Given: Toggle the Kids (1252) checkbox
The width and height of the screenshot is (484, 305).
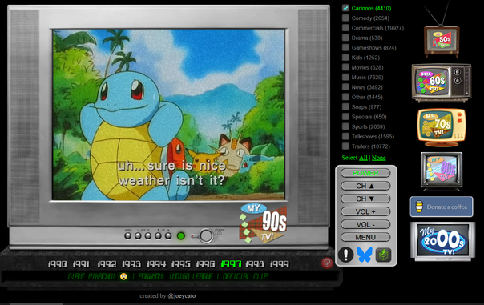Looking at the screenshot, I should [345, 58].
